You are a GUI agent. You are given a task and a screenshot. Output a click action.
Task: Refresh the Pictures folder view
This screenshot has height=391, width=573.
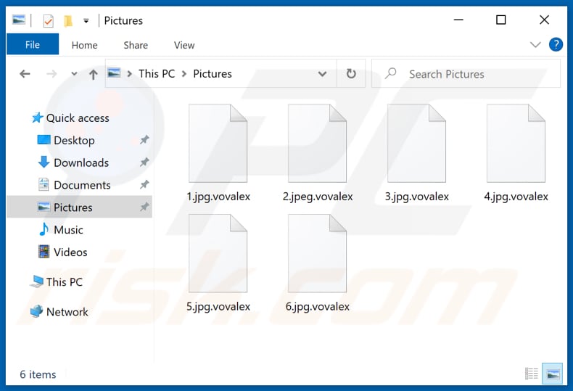coord(351,74)
